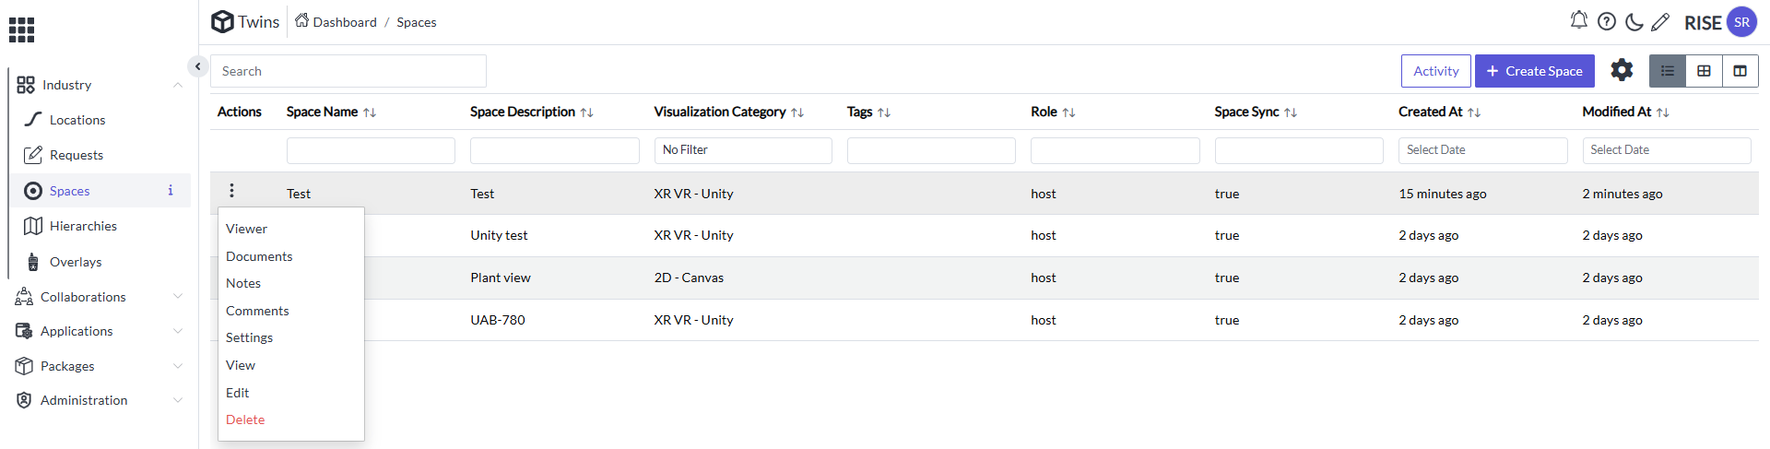Choose Comments from the context menu
1770x449 pixels.
(291, 311)
